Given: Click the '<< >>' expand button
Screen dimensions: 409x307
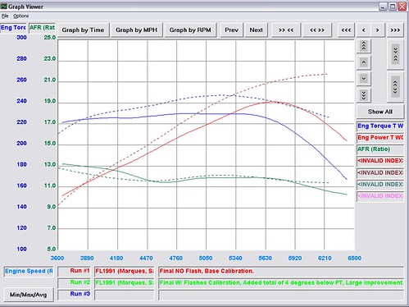Looking at the screenshot, I should (317, 30).
